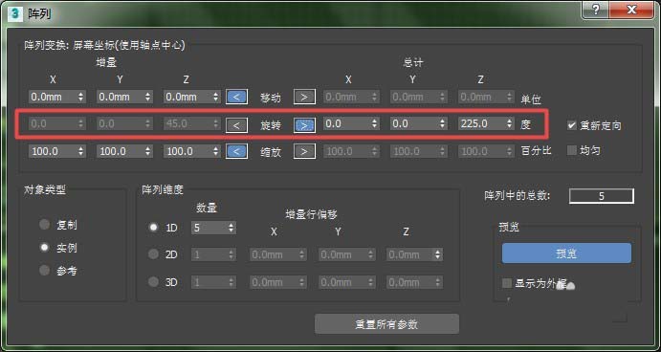Choose the 3D array dimension radio button
Screen dimensions: 661x352
(153, 282)
